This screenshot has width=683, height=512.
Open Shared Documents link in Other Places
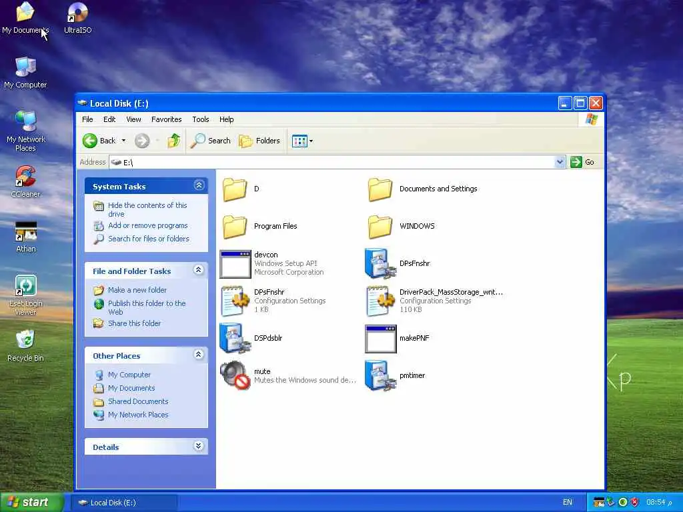coord(138,402)
